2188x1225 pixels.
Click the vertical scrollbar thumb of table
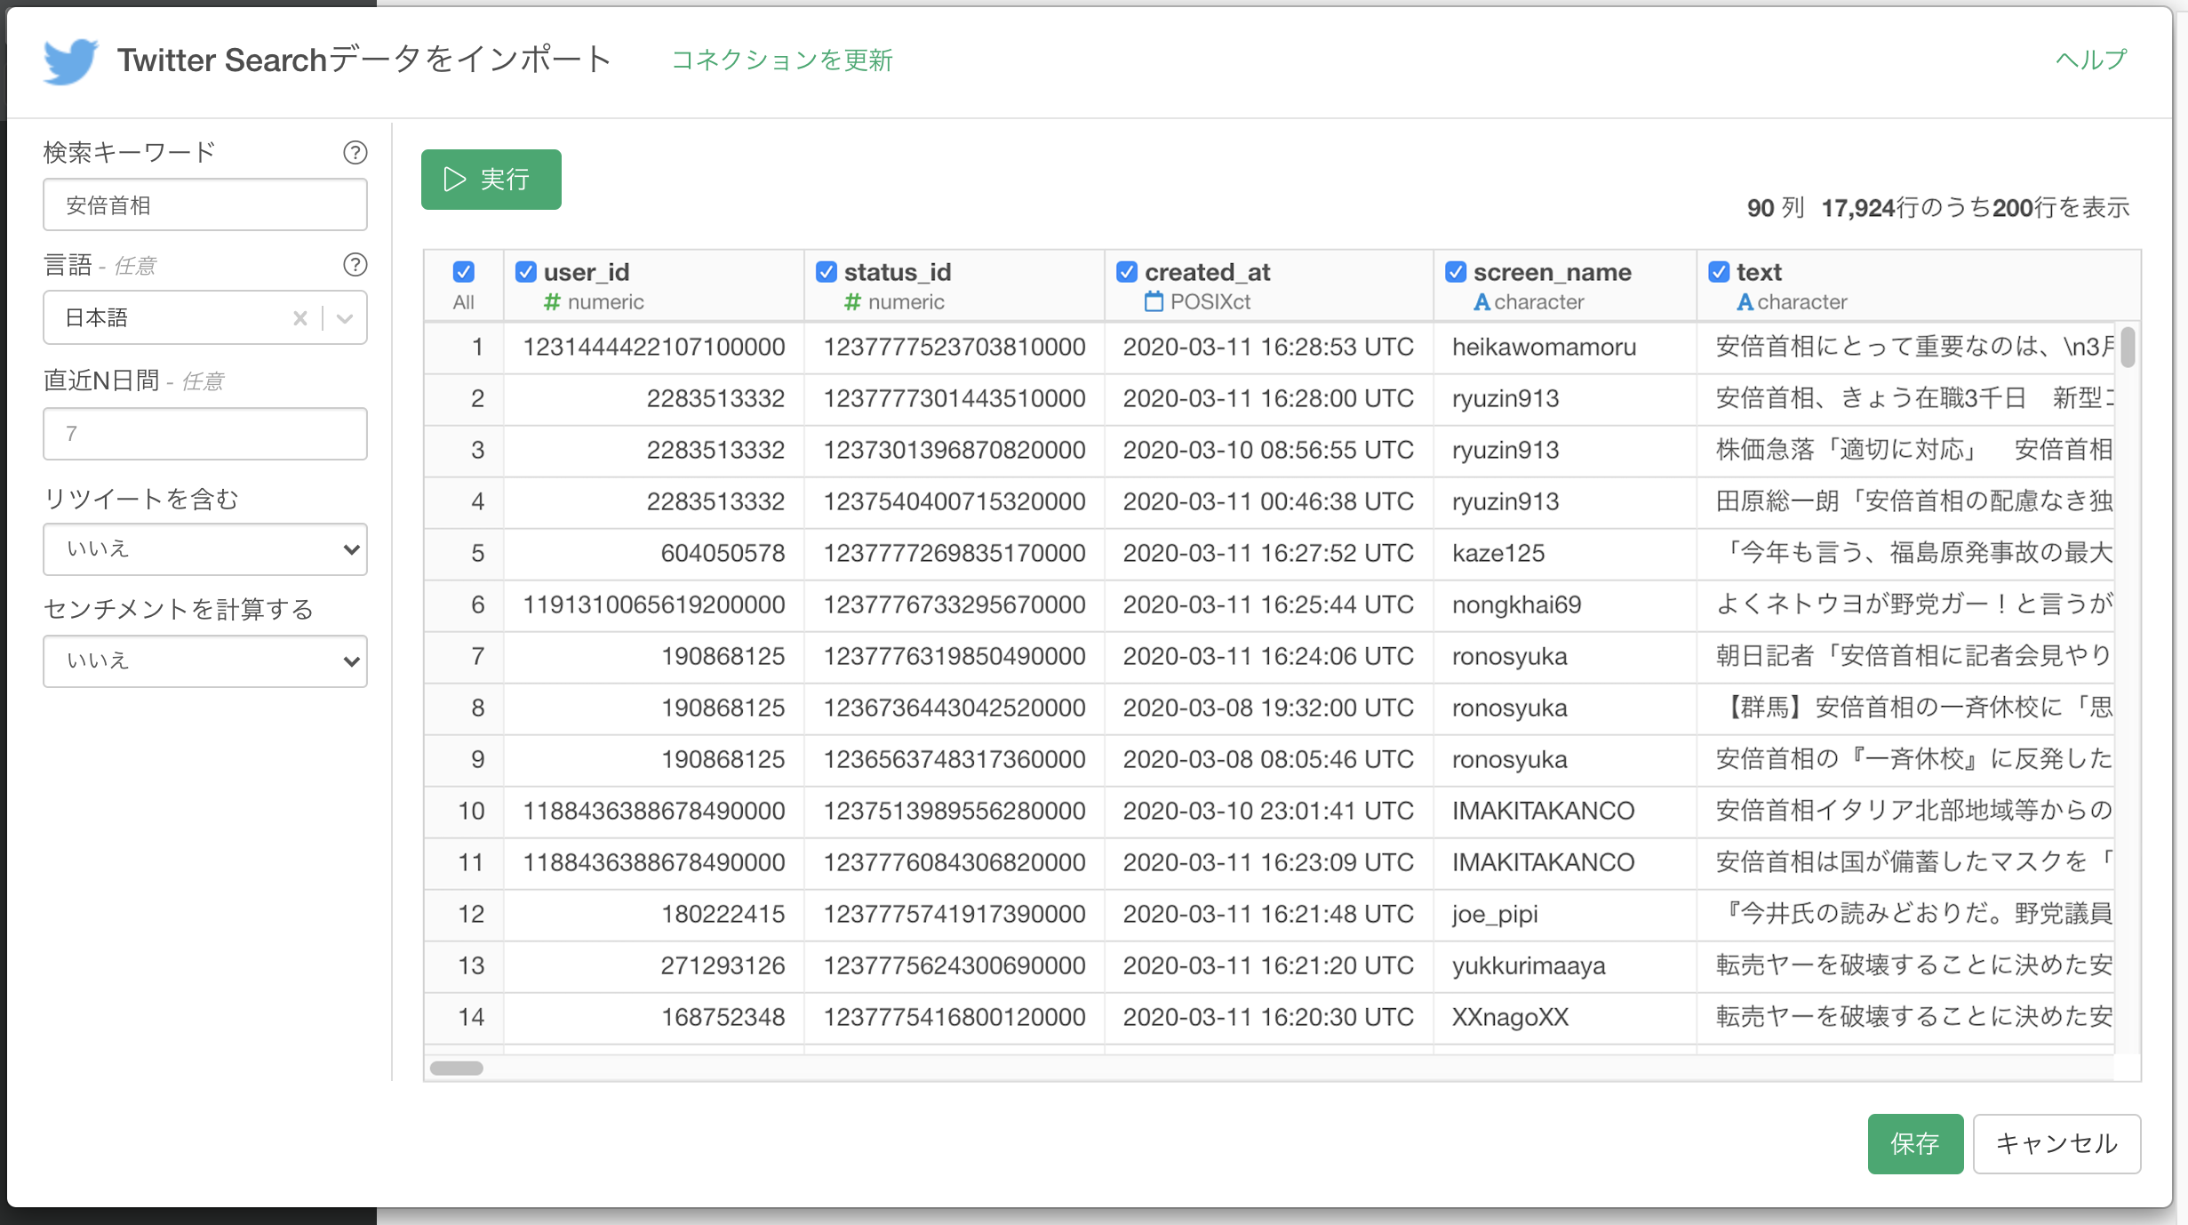click(x=2128, y=347)
